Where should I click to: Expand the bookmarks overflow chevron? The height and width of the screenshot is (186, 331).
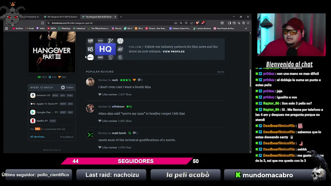(246, 28)
